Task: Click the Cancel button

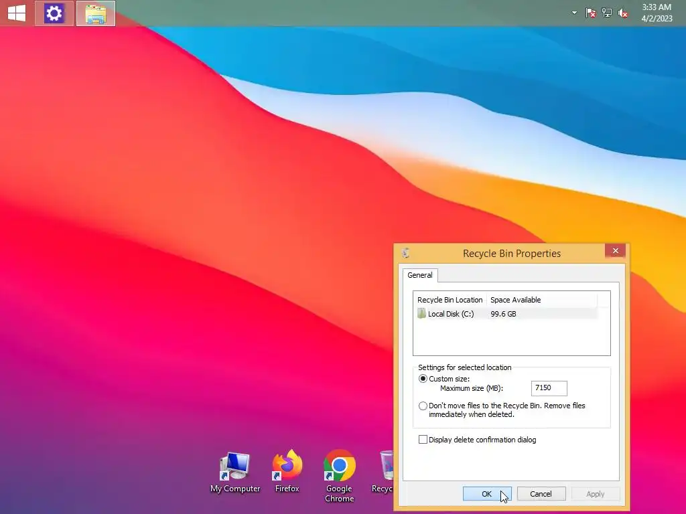Action: [x=541, y=494]
